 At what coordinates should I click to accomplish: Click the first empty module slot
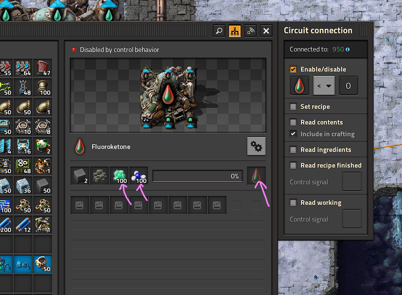click(80, 205)
